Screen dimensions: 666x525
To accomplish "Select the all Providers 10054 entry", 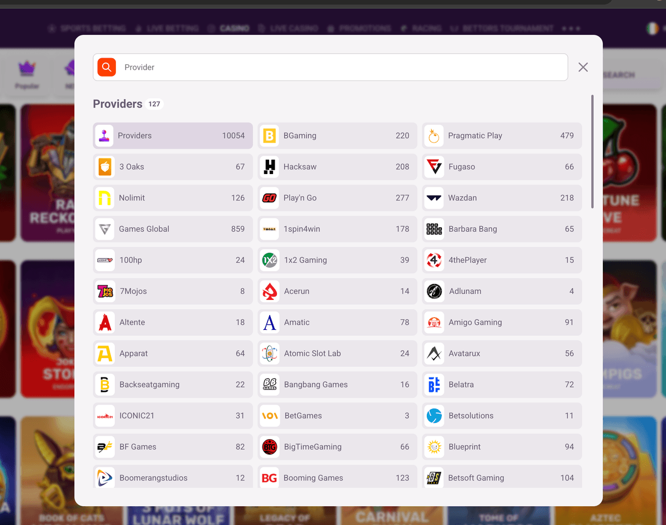I will pyautogui.click(x=173, y=136).
